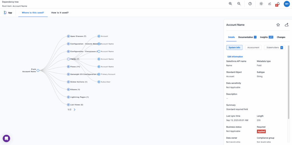Toggle the light/dark theme sun icon
The width and height of the screenshot is (292, 145).
tap(261, 4)
